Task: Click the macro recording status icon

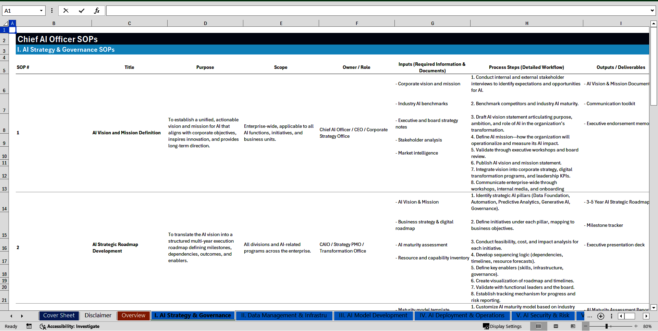Action: point(29,326)
